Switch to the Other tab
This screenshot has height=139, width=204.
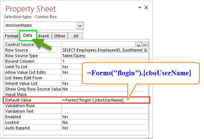pos(60,36)
